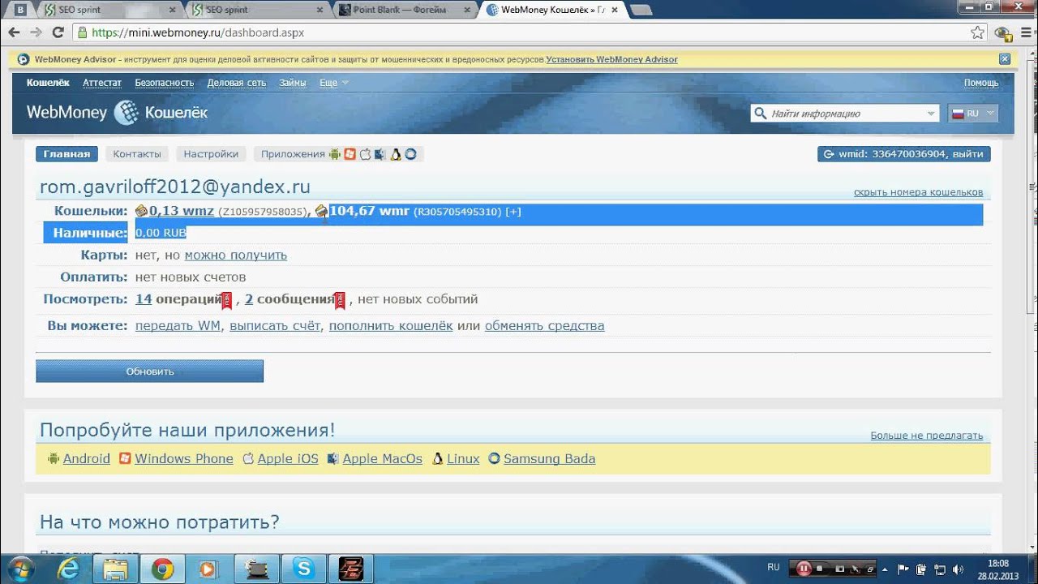The width and height of the screenshot is (1038, 584).
Task: Click Установить WebMoney Advisor link
Action: pyautogui.click(x=611, y=59)
